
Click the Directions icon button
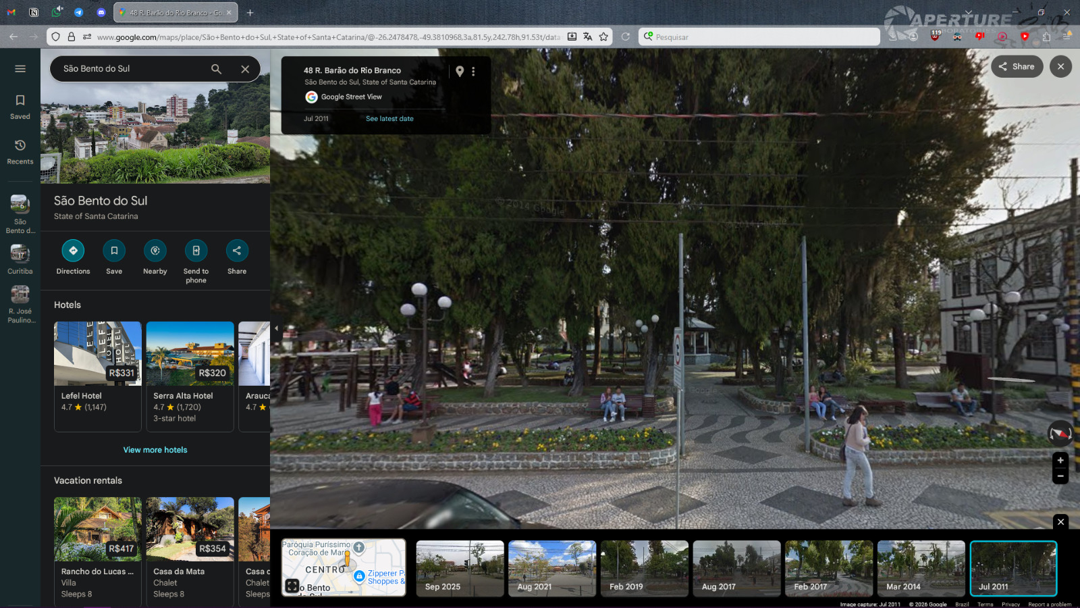73,251
